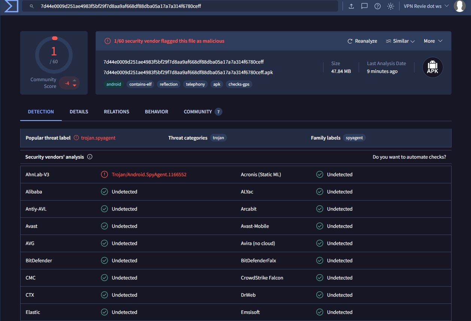Click the Avira (no cloud) checkmark icon
This screenshot has width=471, height=321.
click(320, 243)
